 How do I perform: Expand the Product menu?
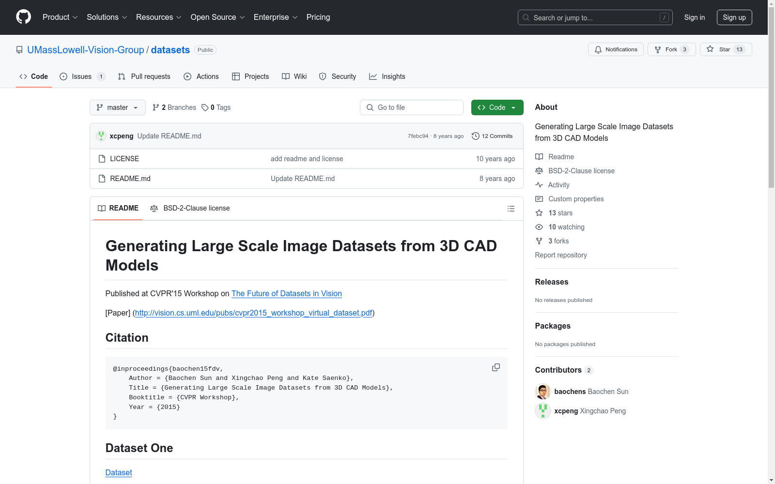click(x=60, y=17)
